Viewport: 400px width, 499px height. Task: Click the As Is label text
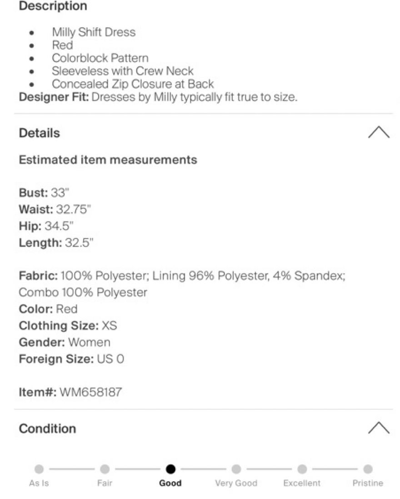[39, 483]
